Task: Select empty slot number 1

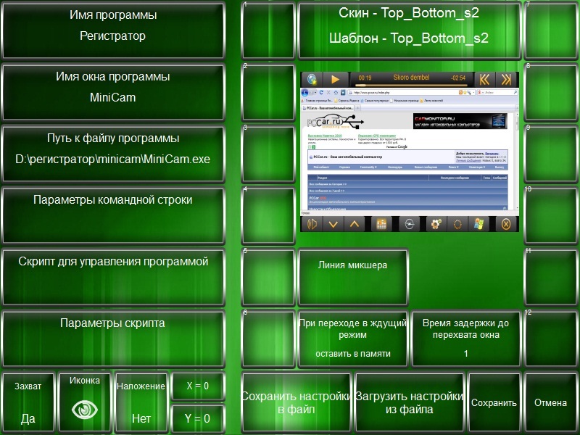Action: click(x=268, y=30)
